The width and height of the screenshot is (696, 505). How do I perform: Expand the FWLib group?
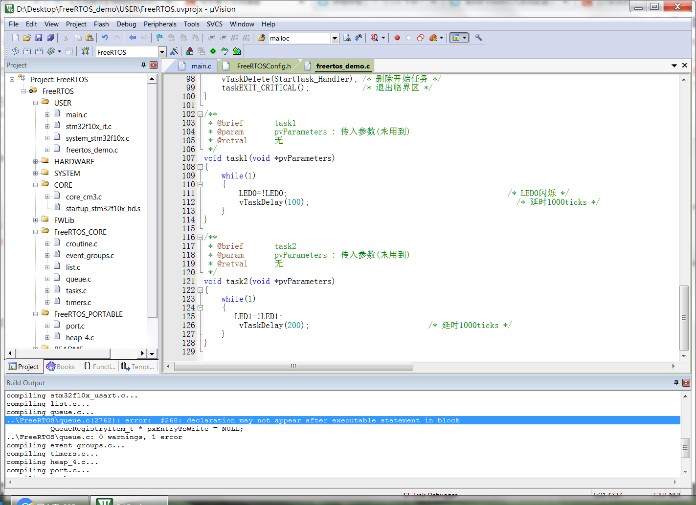click(35, 220)
